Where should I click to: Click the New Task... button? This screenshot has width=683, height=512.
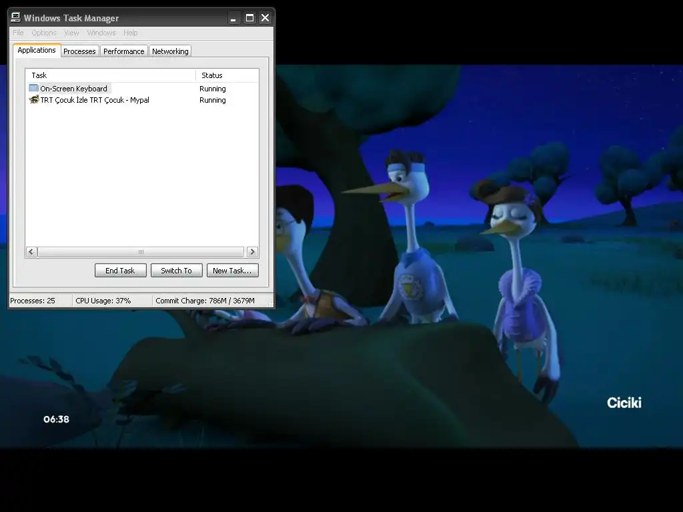[232, 271]
